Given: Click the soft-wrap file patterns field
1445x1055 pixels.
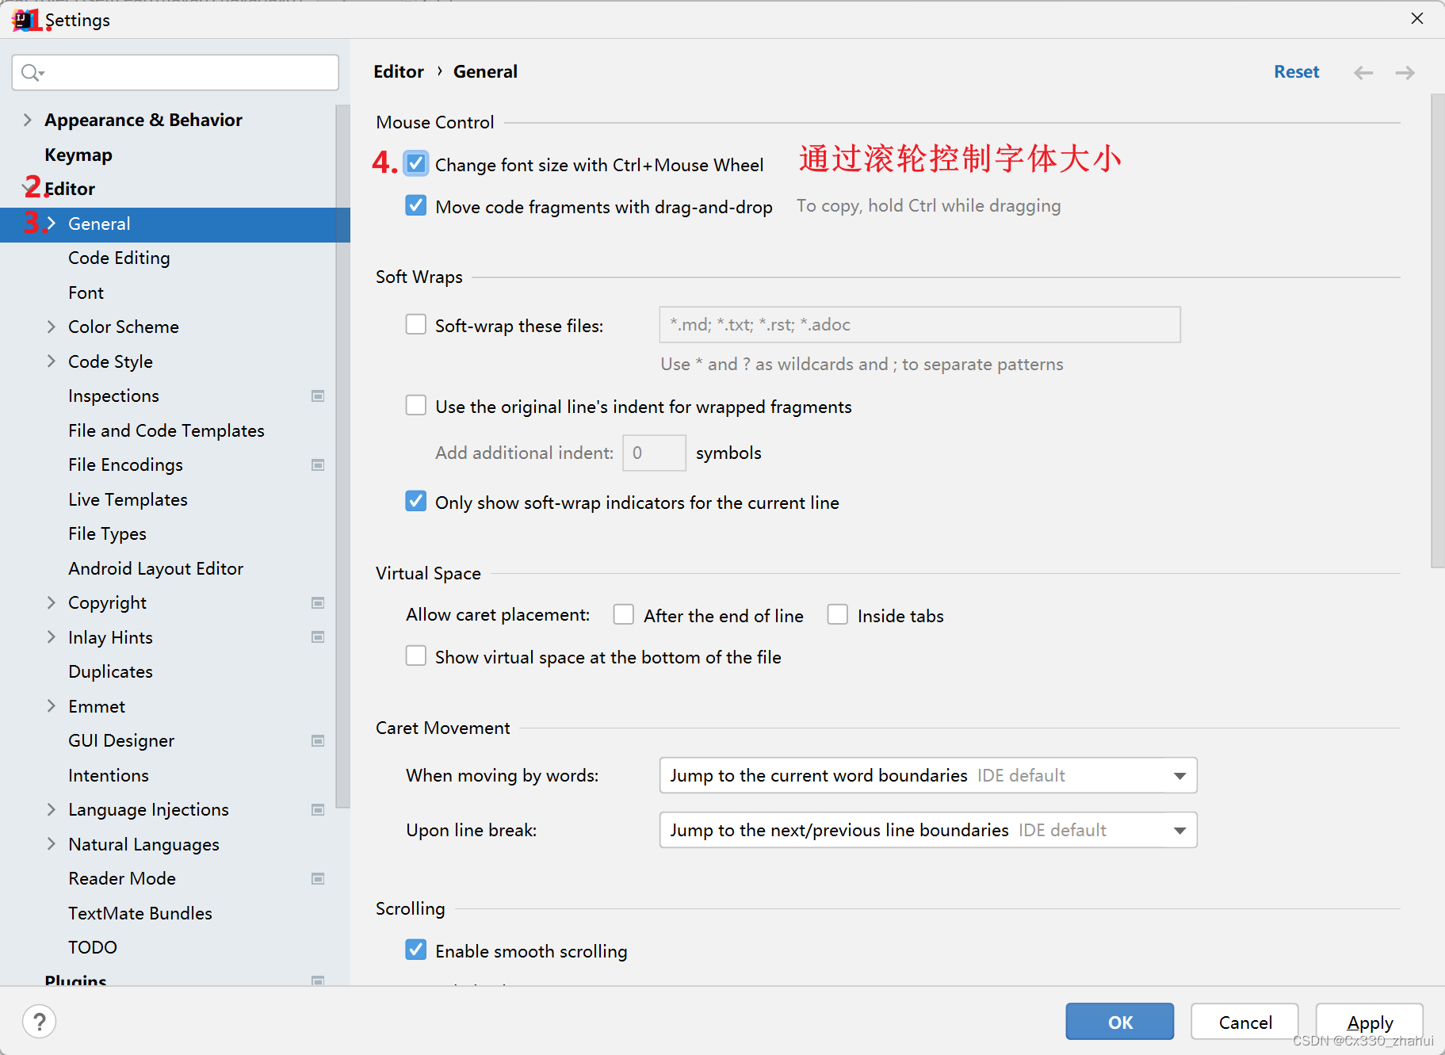Looking at the screenshot, I should point(919,324).
